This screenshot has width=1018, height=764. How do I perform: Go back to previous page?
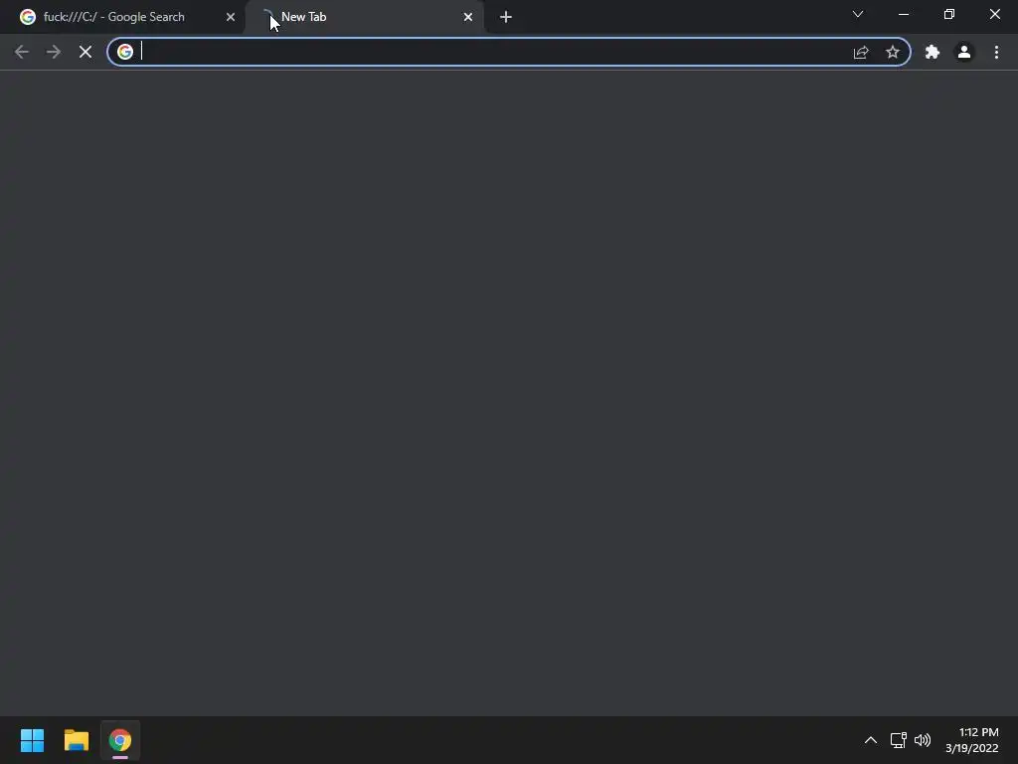click(x=22, y=52)
